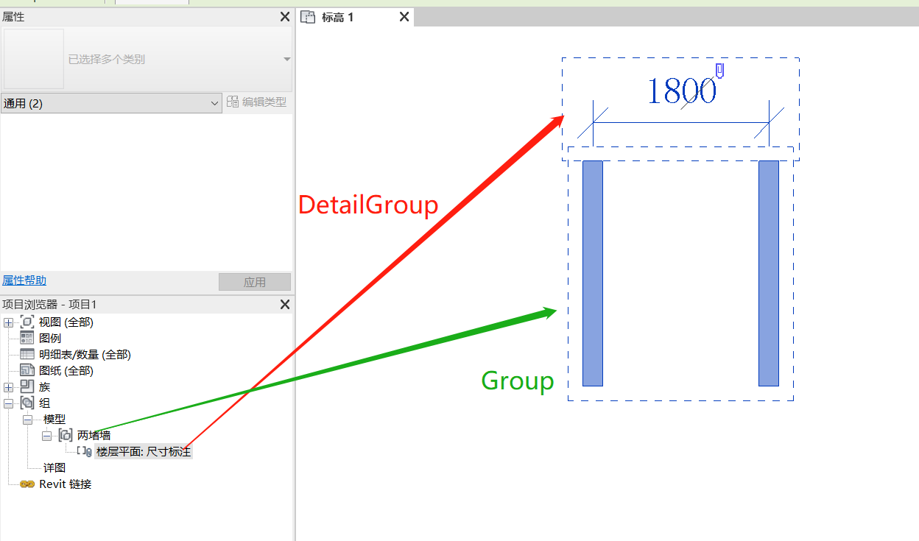Close the 属性 properties panel
The image size is (919, 541).
285,17
